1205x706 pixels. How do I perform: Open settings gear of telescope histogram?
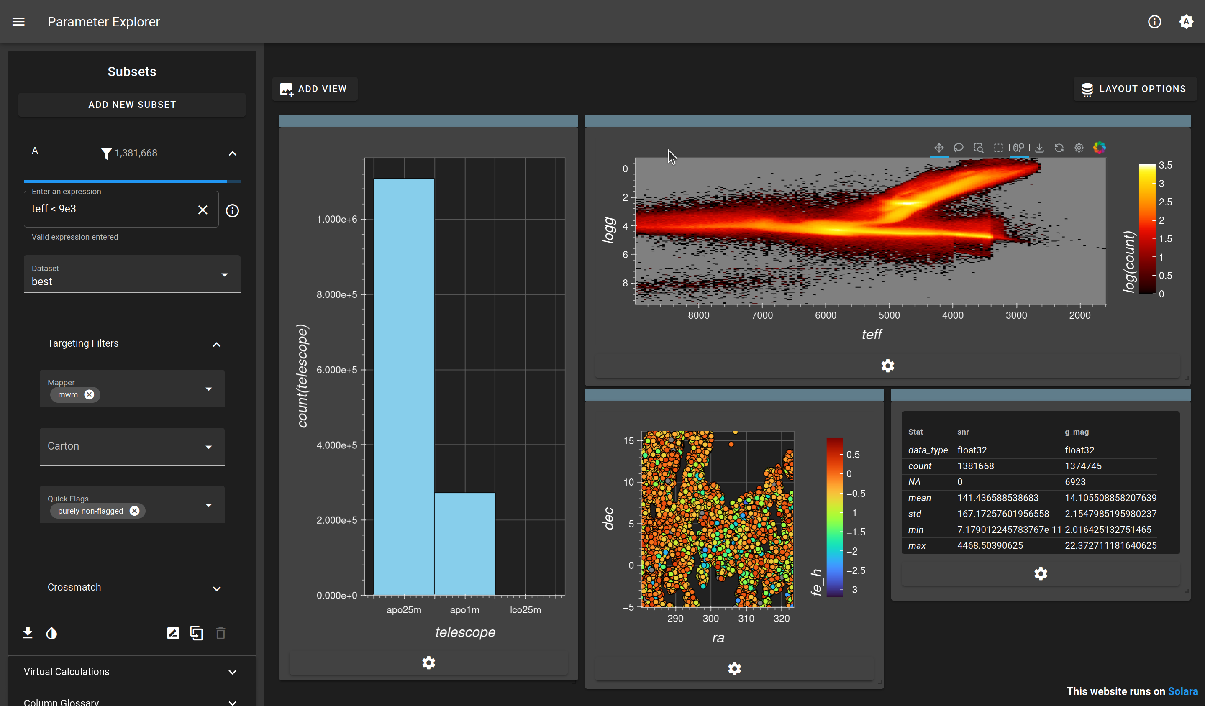(x=428, y=663)
